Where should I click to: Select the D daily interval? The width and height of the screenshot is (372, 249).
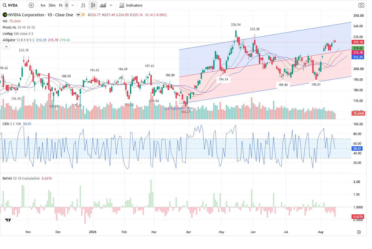(x=67, y=5)
